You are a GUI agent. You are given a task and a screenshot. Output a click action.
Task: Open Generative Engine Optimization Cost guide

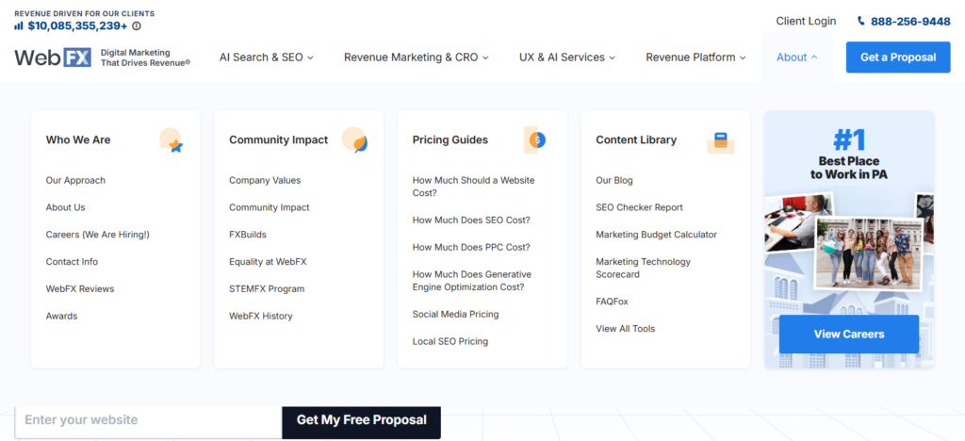pos(471,281)
